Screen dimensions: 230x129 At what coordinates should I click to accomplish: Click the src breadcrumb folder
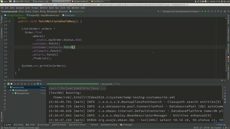(21, 11)
